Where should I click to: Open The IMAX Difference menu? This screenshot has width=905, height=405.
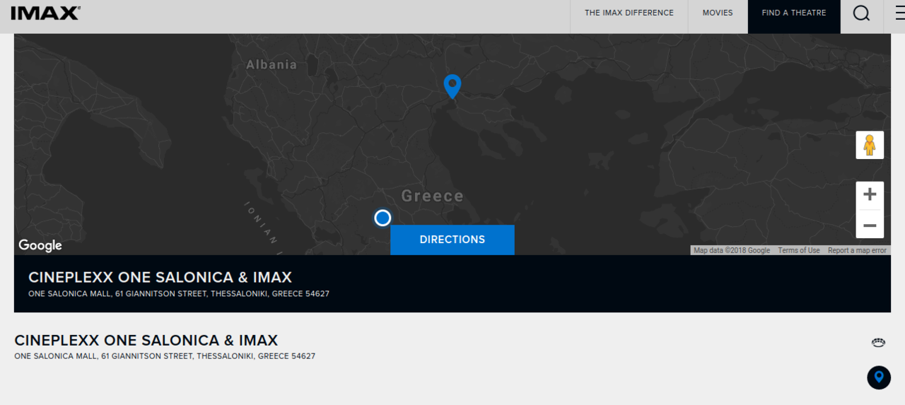tap(629, 13)
